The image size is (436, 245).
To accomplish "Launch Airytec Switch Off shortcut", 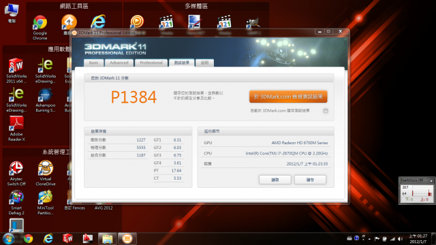I will (16, 173).
